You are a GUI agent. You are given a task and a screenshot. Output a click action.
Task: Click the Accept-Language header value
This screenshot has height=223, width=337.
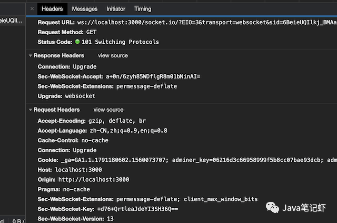[128, 131]
